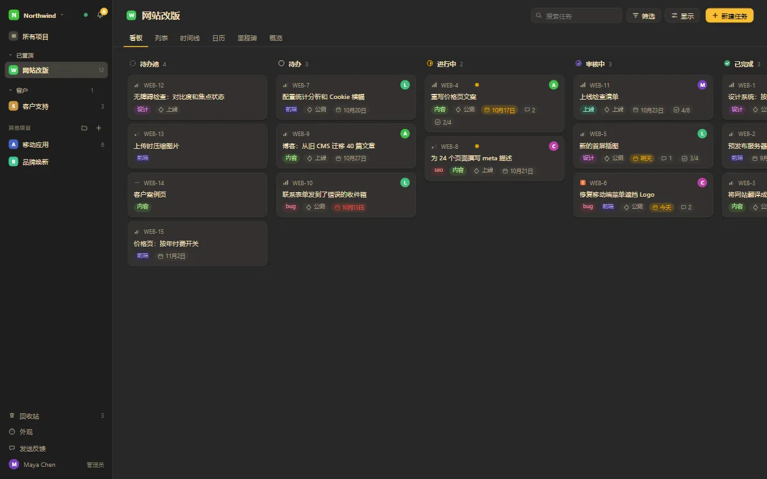The width and height of the screenshot is (767, 479).
Task: Click the 待办 empty circle status icon
Action: (281, 63)
